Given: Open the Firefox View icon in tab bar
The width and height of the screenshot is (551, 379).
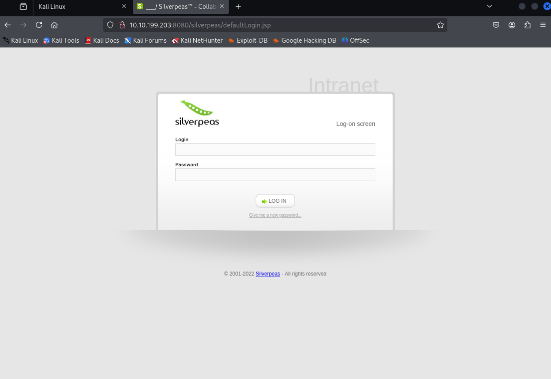Looking at the screenshot, I should tap(24, 7).
